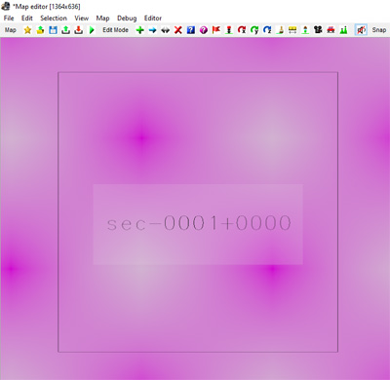Open the Debug menu

coord(127,19)
